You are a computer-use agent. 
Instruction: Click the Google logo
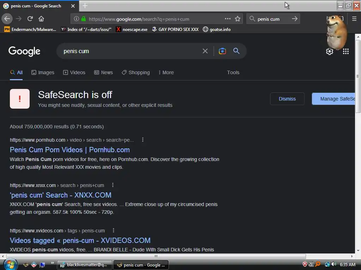pyautogui.click(x=24, y=51)
